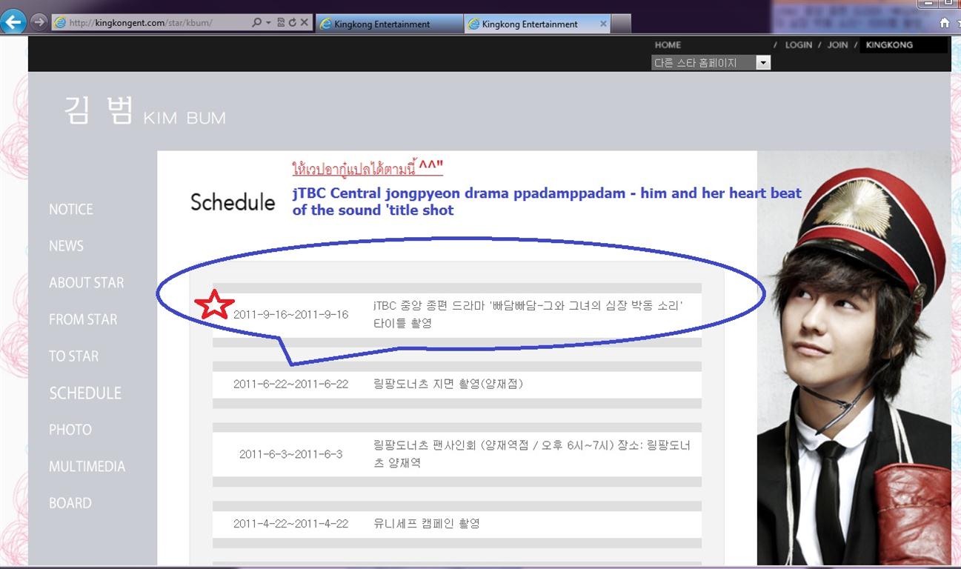Screen dimensions: 961x569
Task: Click the address bar search magnifier icon
Action: click(256, 23)
